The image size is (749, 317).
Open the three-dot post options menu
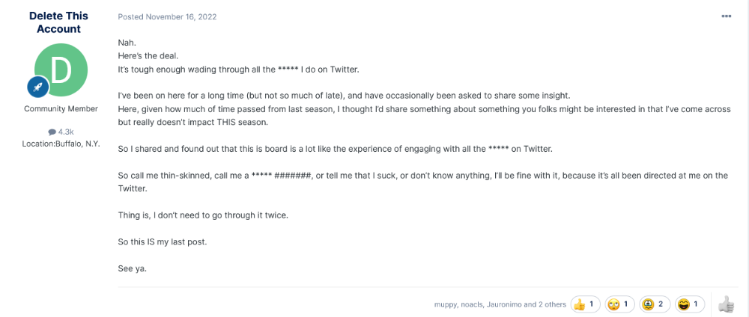coord(726,16)
